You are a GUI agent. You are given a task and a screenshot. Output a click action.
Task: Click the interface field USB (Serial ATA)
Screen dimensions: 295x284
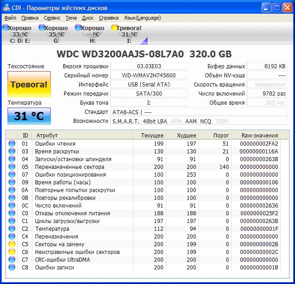click(149, 85)
